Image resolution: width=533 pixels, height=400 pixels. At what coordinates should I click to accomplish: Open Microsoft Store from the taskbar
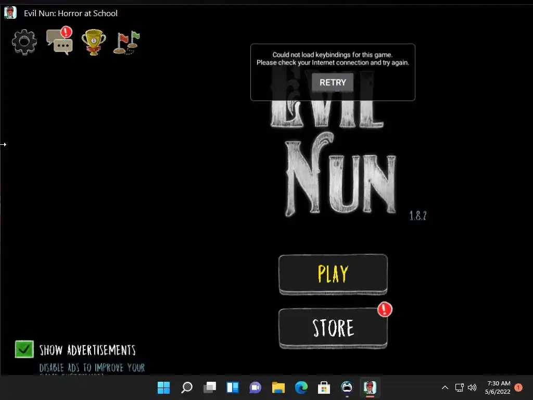pos(324,387)
